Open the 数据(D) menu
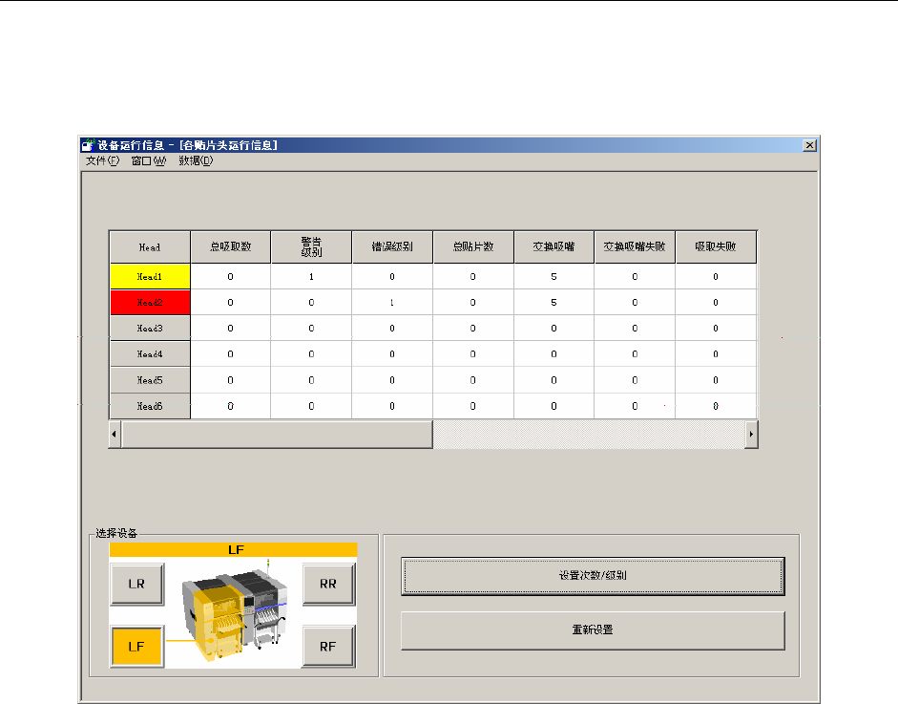The height and width of the screenshot is (704, 898). 196,161
